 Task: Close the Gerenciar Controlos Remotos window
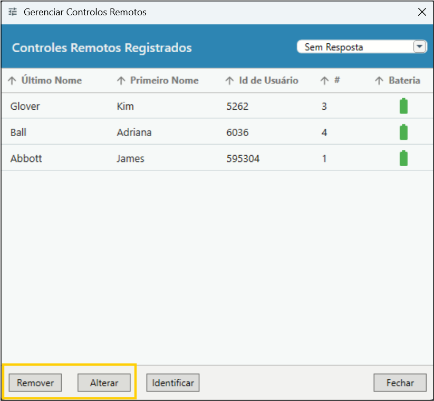coord(422,12)
